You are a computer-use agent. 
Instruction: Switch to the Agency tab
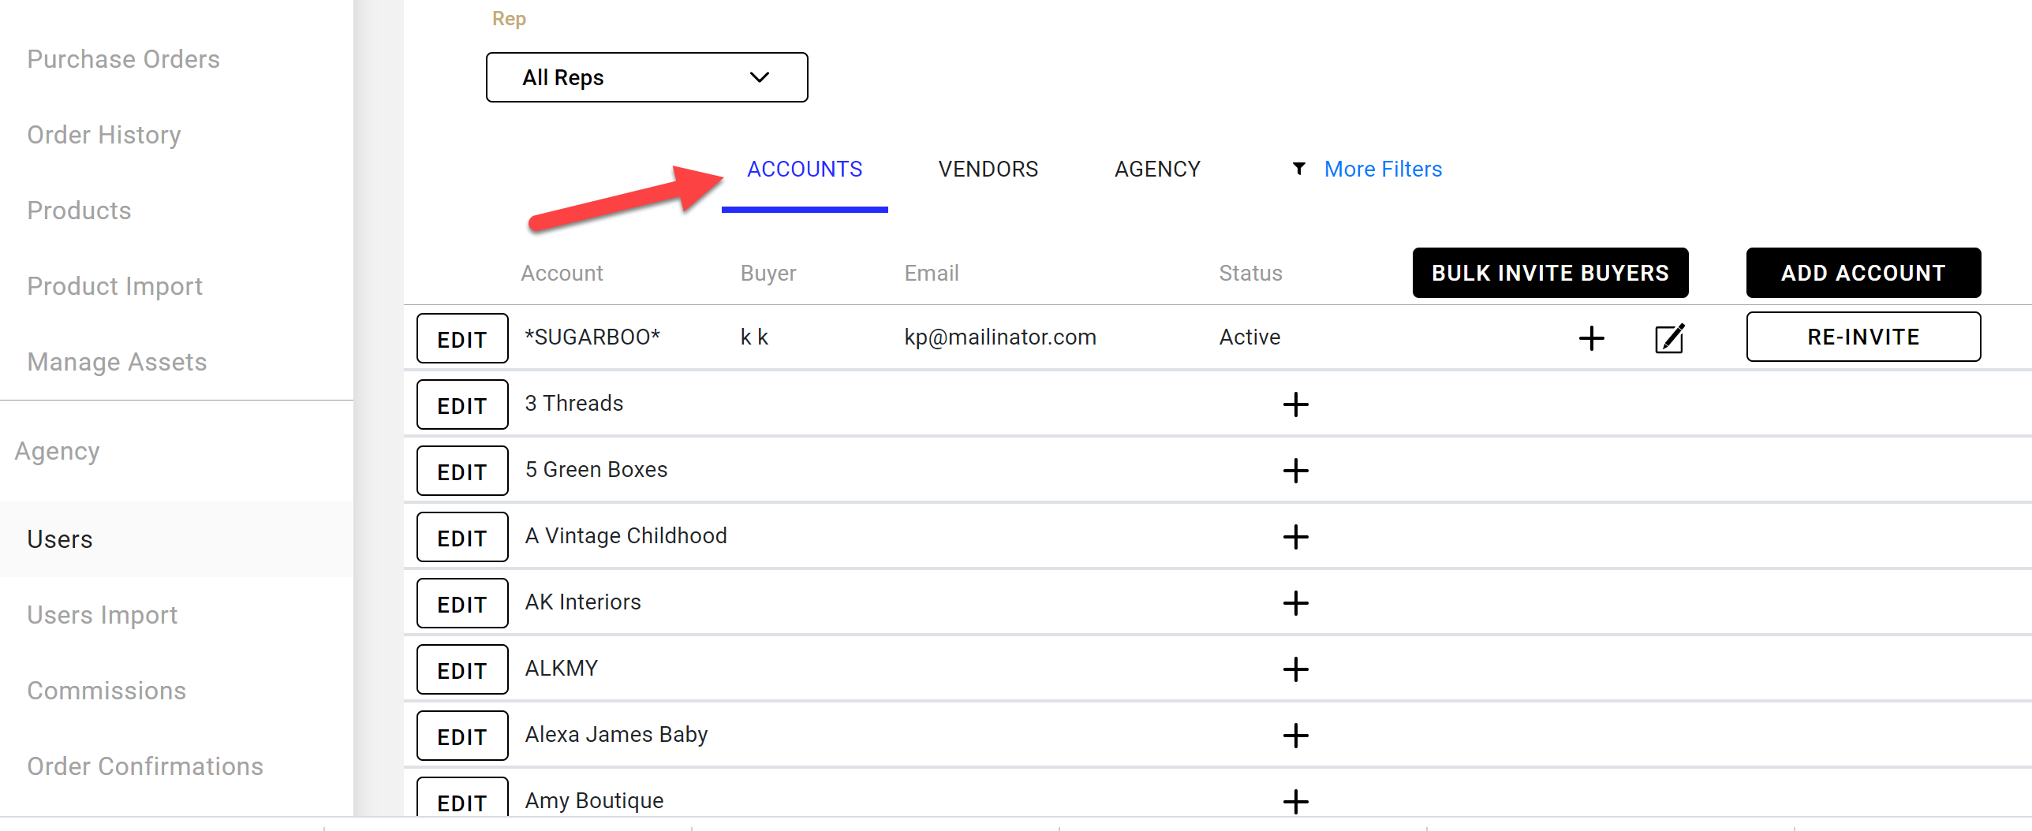tap(1156, 169)
